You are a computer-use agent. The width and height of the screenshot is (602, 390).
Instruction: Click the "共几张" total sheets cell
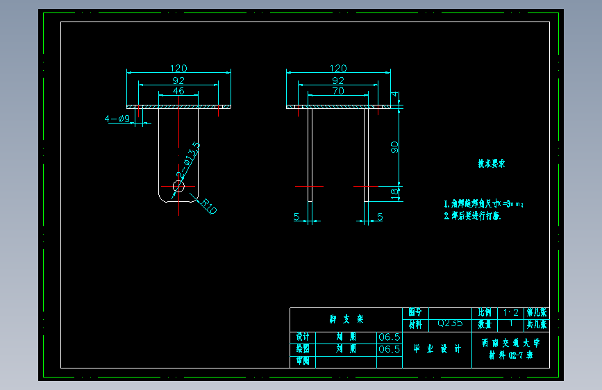click(537, 325)
